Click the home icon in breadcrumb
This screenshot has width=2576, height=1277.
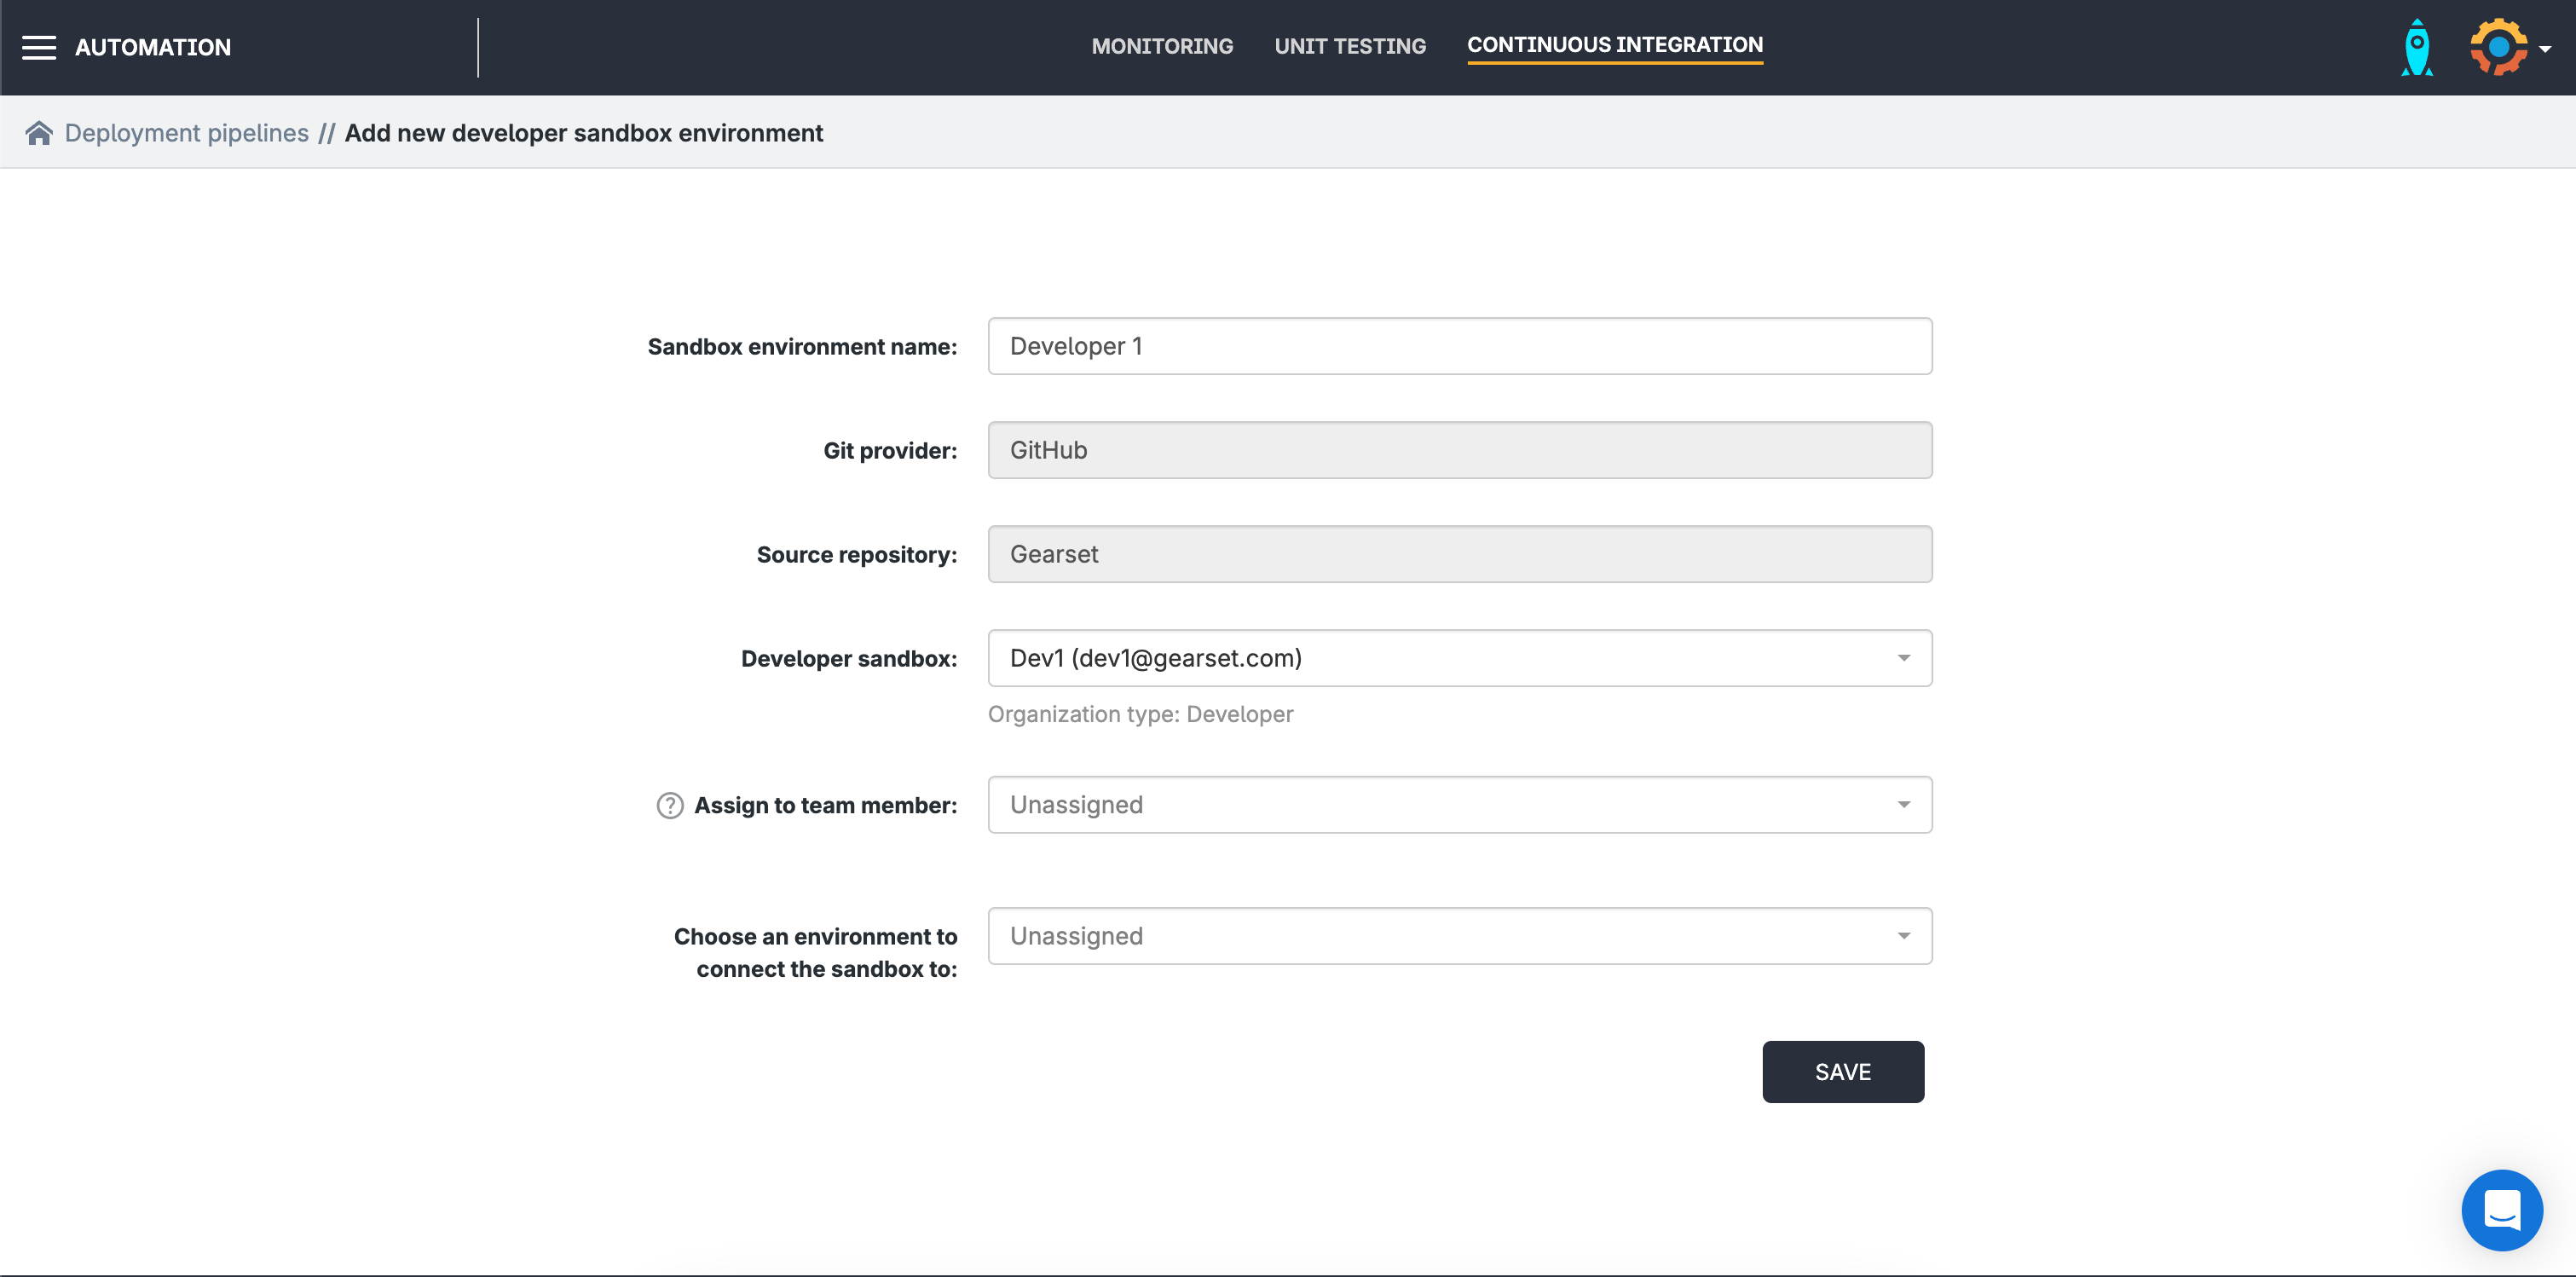(39, 133)
